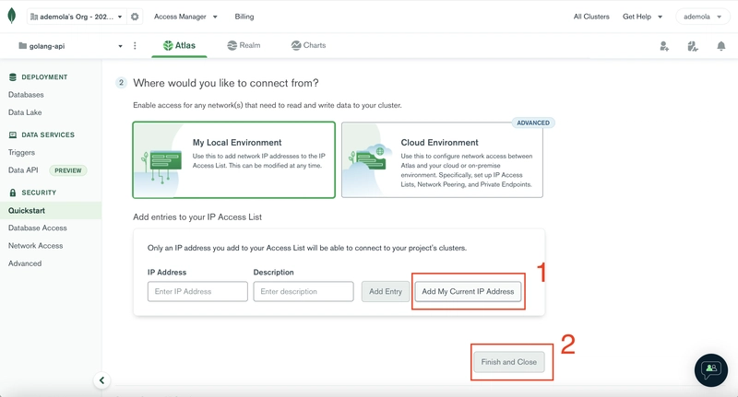Click the Add entries to your IP Access List label
This screenshot has width=738, height=397.
(197, 217)
